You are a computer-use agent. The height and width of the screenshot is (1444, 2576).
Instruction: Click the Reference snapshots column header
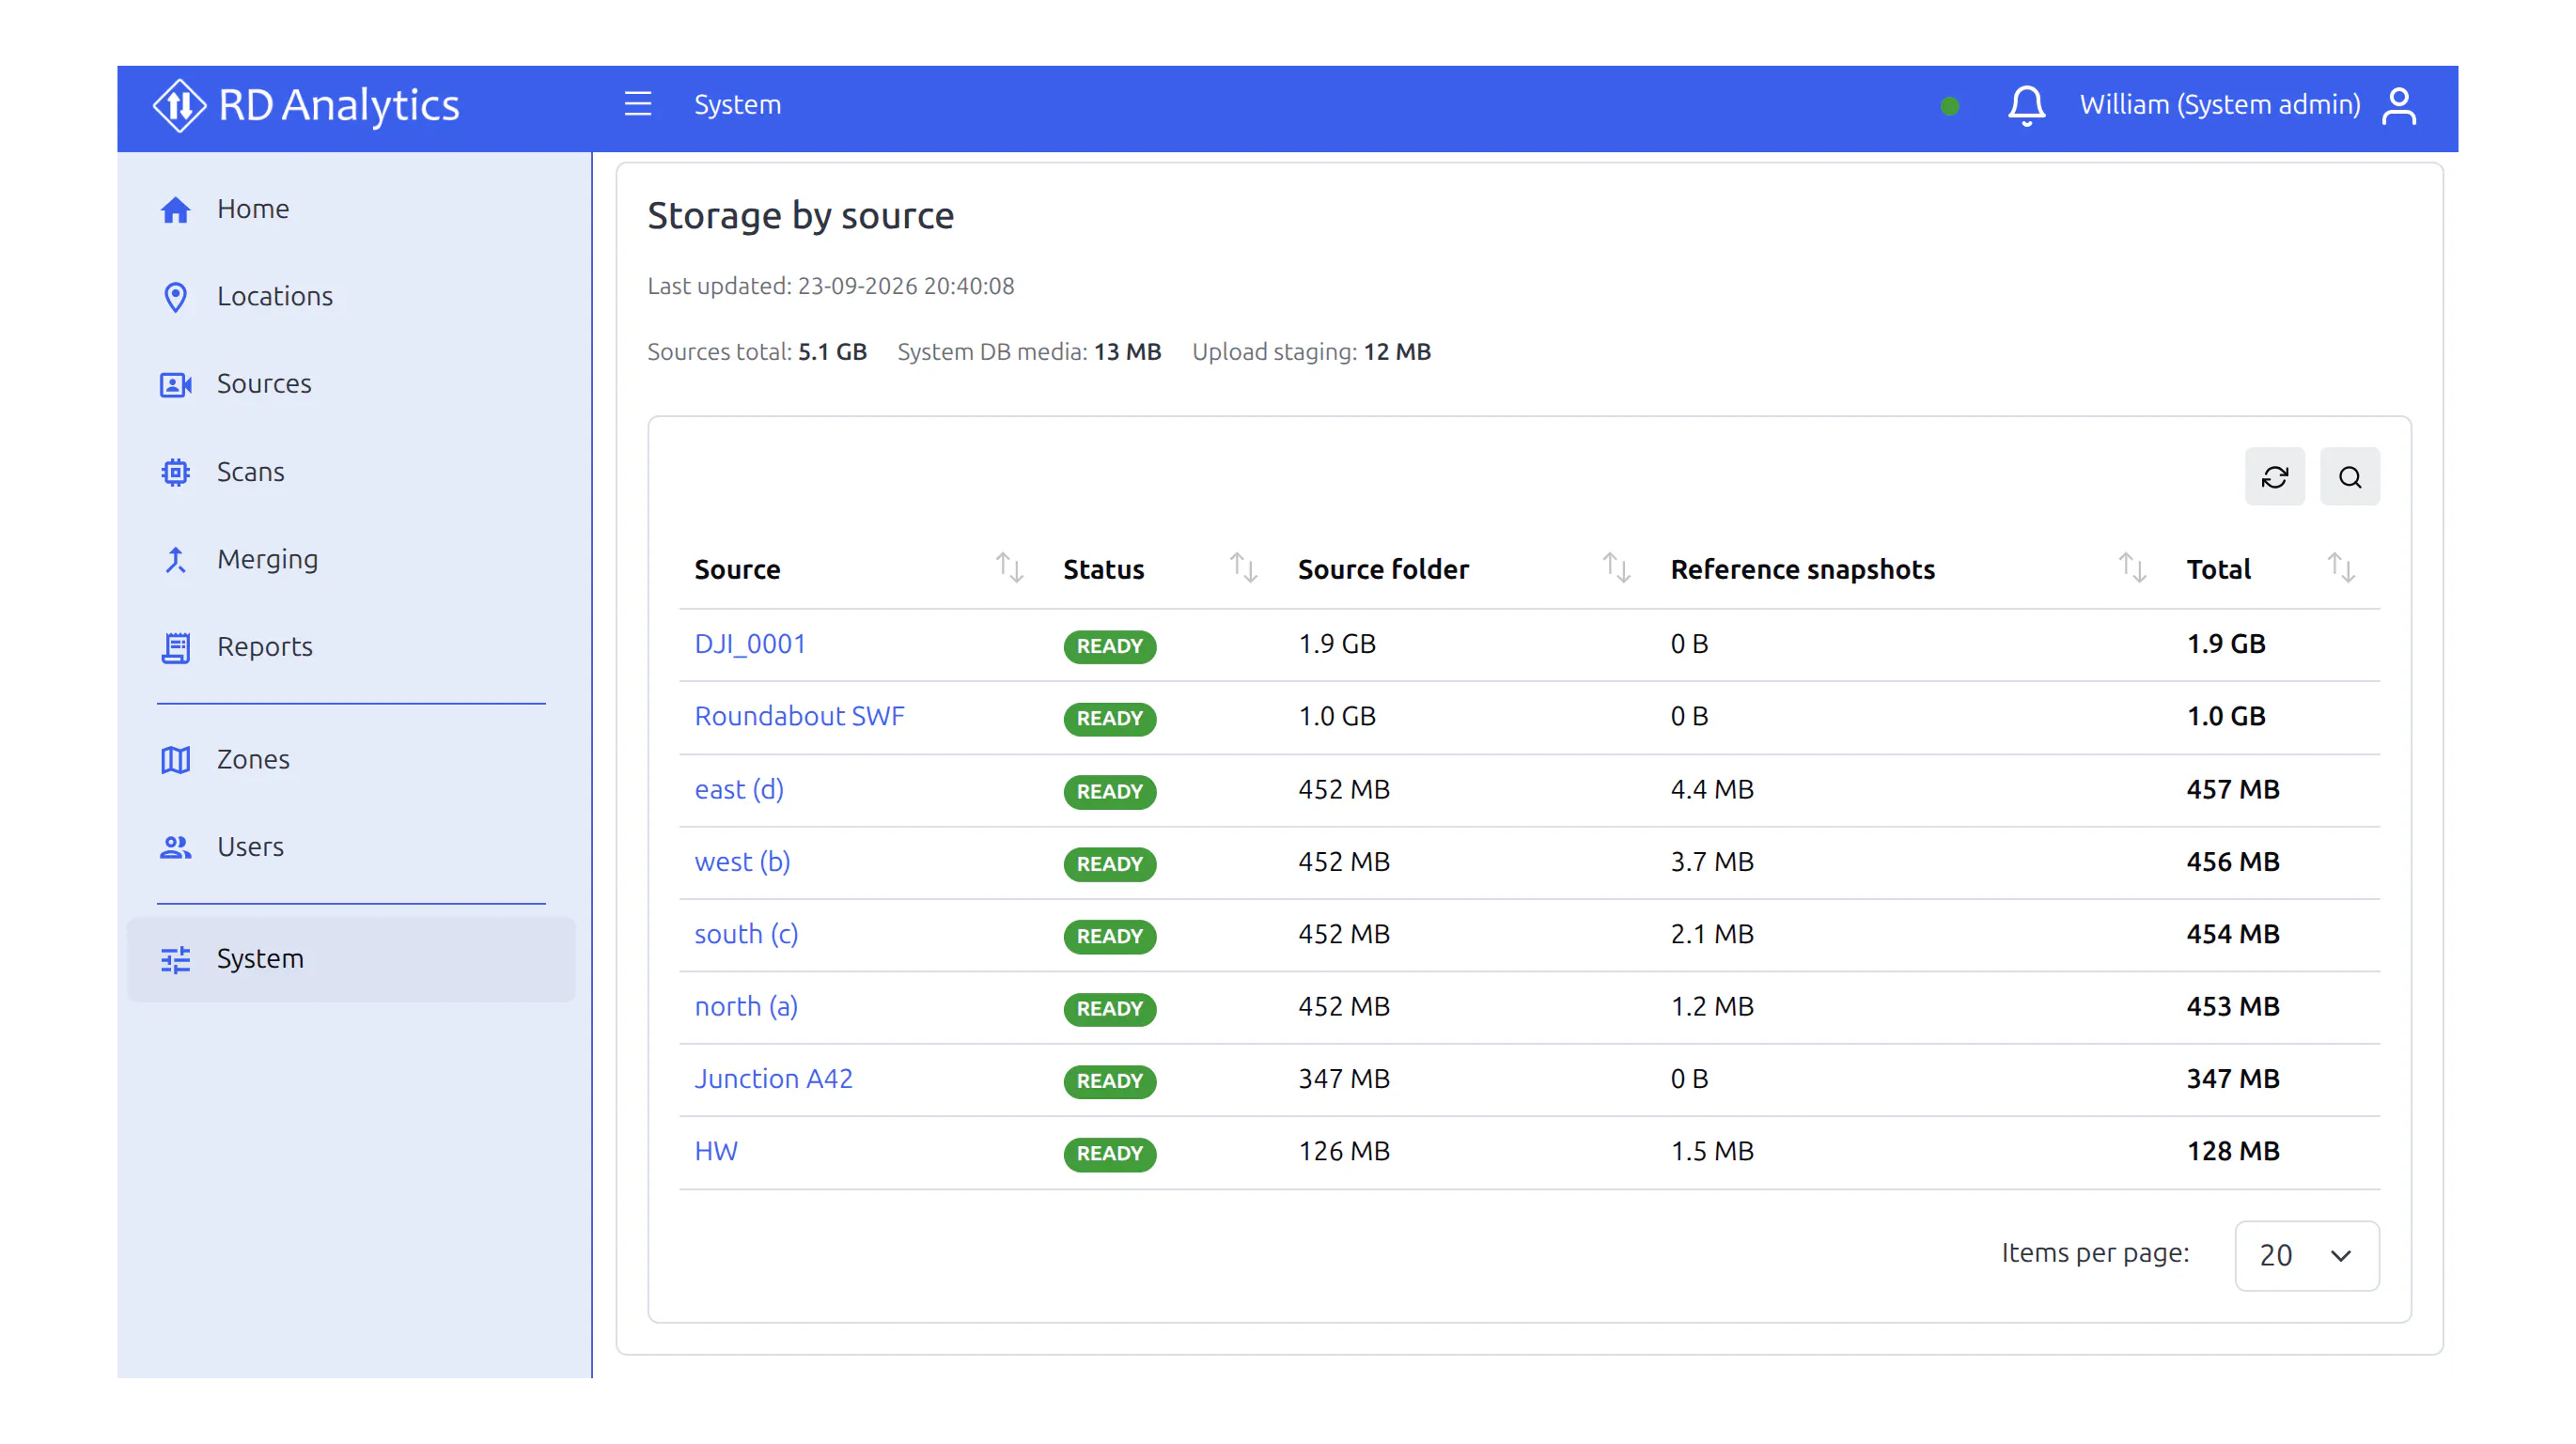tap(1802, 569)
